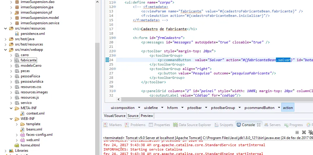The image size is (313, 155).
Task: Collapse the WEB-INF folder
Action: pos(11,119)
